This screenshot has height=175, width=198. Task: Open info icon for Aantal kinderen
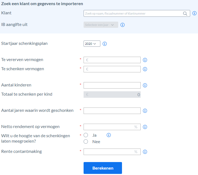(x=145, y=85)
